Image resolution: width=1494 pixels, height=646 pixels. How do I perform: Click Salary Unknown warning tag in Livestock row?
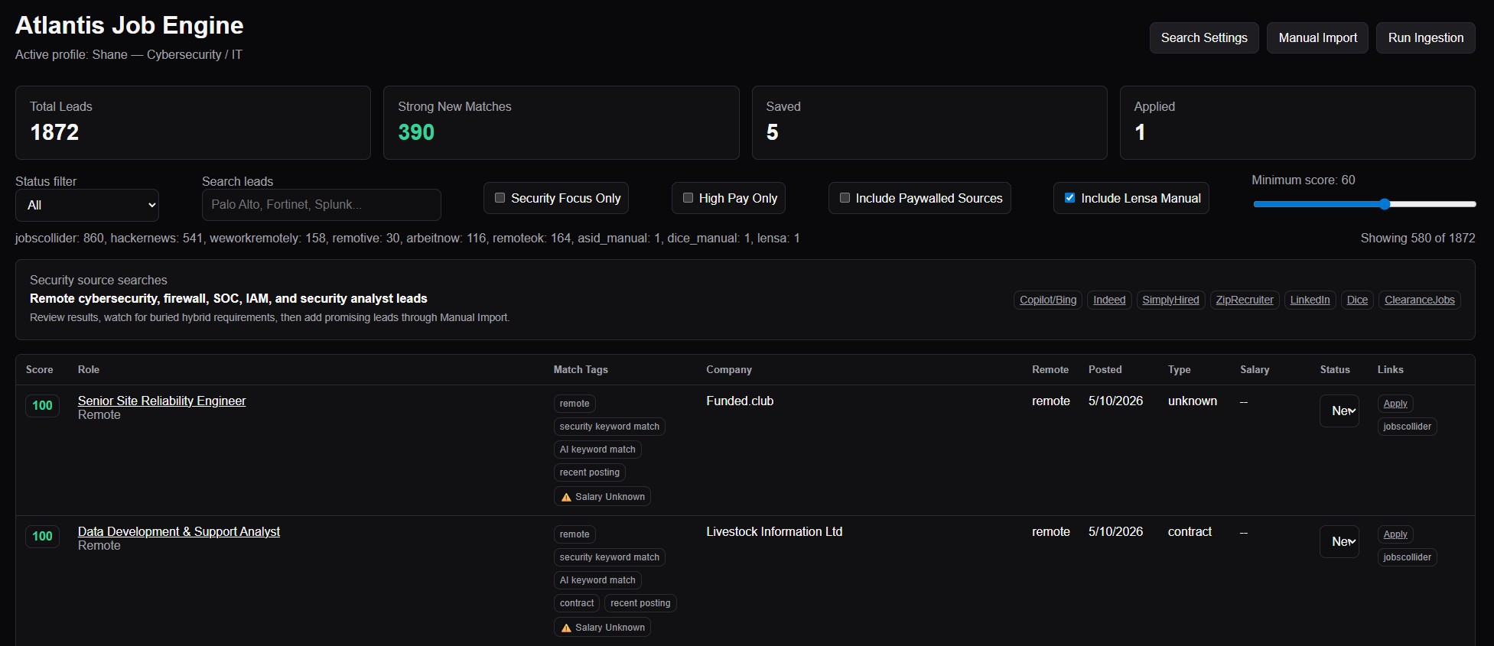click(x=602, y=628)
